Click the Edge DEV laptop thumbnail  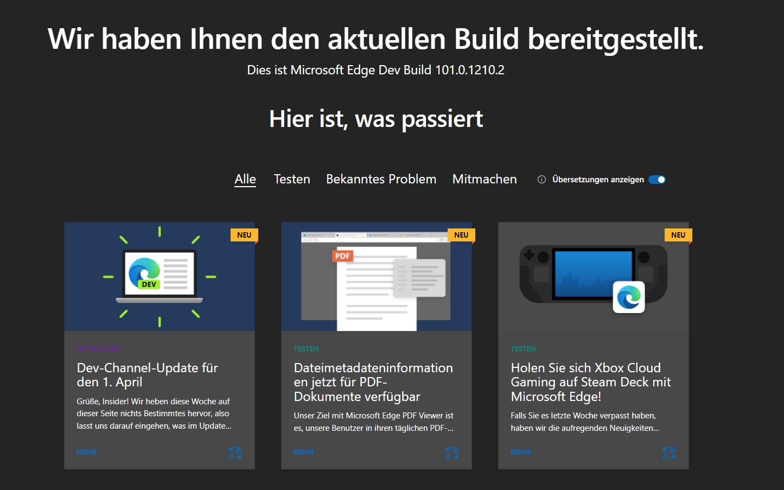coord(160,277)
